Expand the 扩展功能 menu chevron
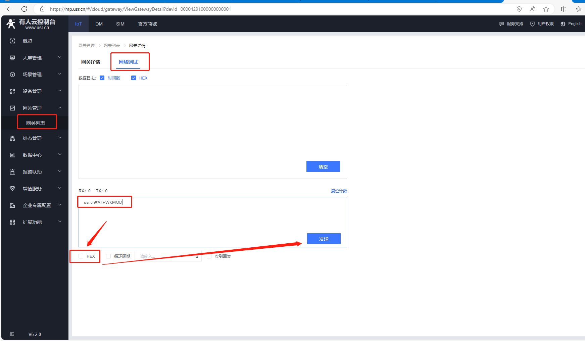585x341 pixels. [x=60, y=222]
